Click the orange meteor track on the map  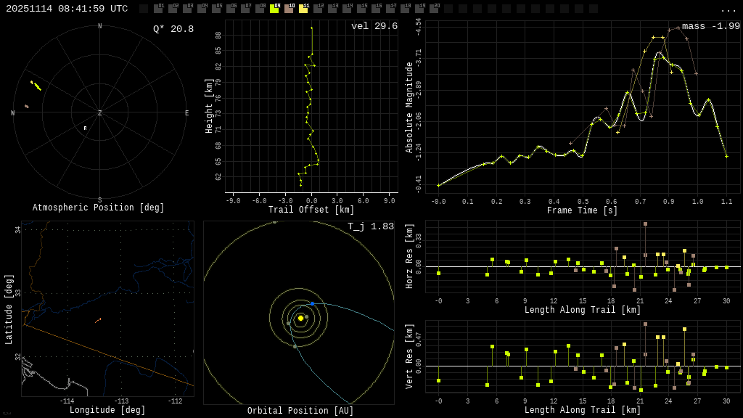click(x=98, y=319)
